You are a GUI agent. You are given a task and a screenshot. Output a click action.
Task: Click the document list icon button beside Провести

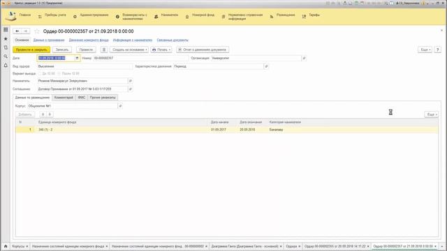104,50
